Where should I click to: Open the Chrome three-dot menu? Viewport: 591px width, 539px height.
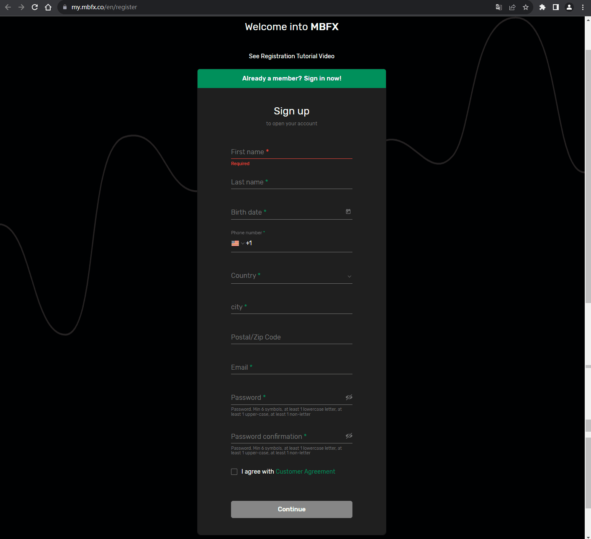click(583, 7)
